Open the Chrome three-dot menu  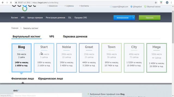pyautogui.click(x=171, y=2)
